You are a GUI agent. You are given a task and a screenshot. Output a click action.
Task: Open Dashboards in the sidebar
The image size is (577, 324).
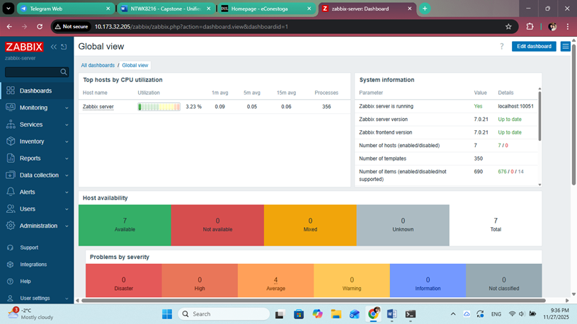pyautogui.click(x=37, y=91)
